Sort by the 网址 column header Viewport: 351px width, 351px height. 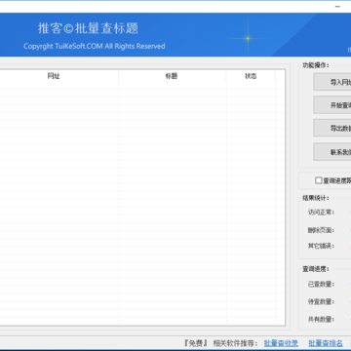pos(54,76)
